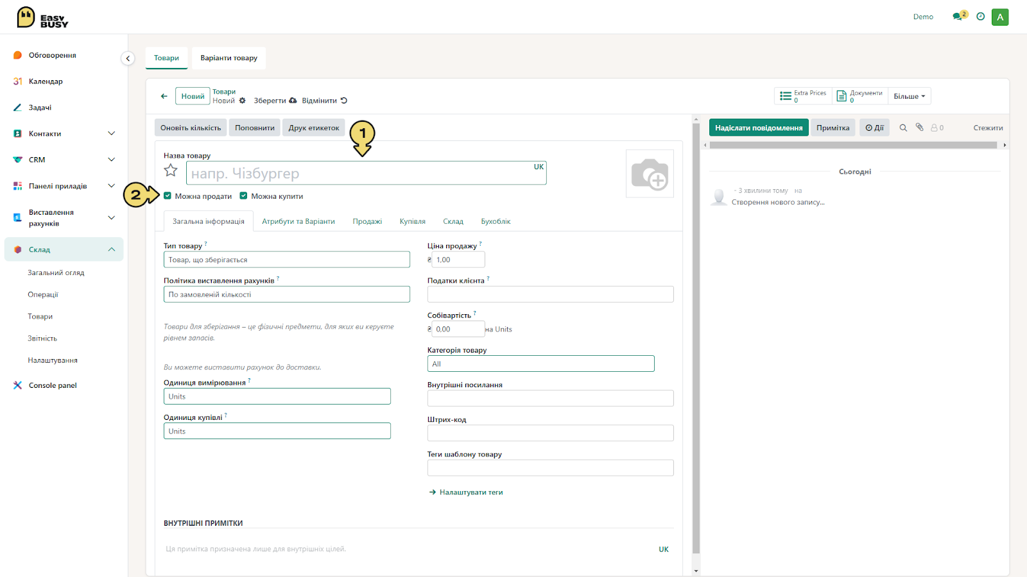
Task: Search messages with the magnifier icon
Action: [903, 128]
